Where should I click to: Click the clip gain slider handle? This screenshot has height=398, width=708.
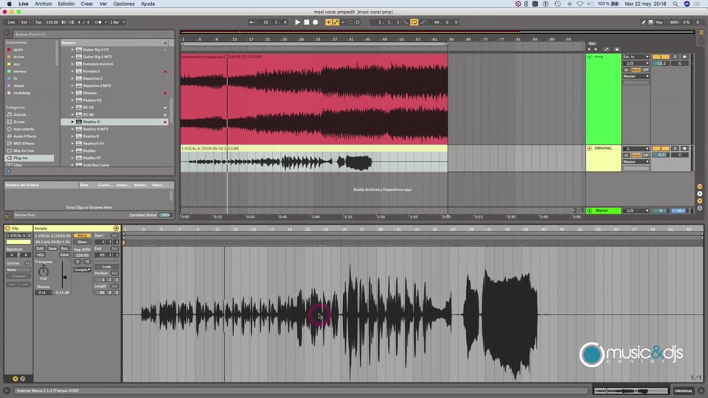coord(65,278)
